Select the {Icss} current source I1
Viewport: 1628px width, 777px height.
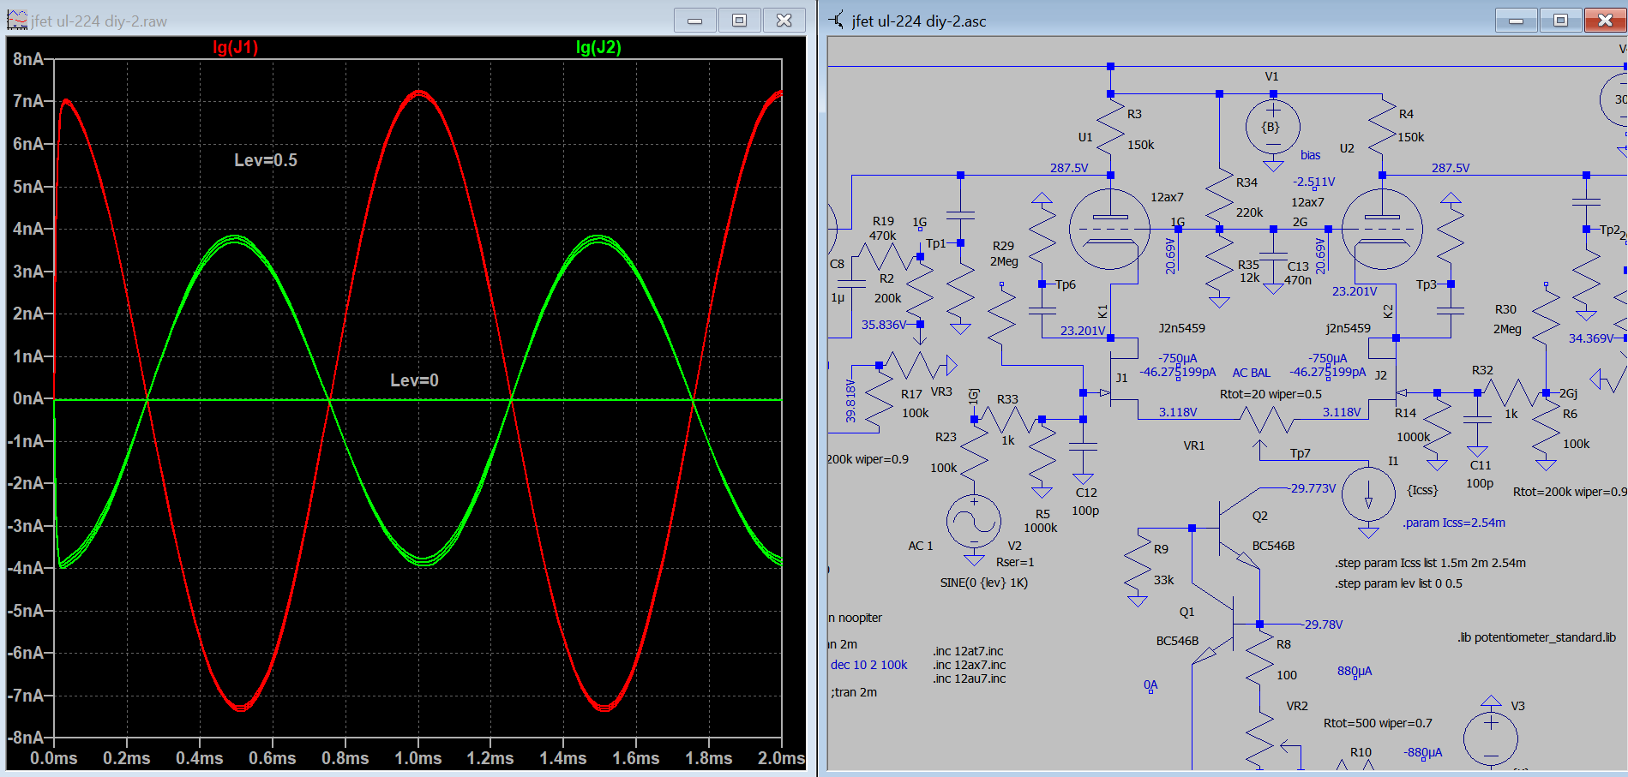click(1368, 495)
